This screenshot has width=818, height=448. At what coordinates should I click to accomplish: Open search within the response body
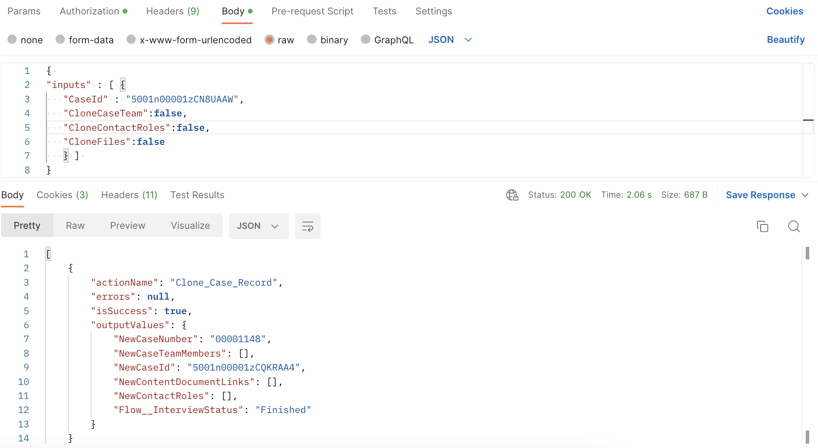[x=794, y=226]
